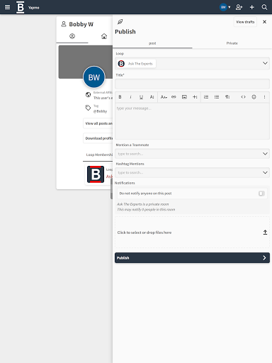Open code view with the angle brackets icon

tap(243, 97)
